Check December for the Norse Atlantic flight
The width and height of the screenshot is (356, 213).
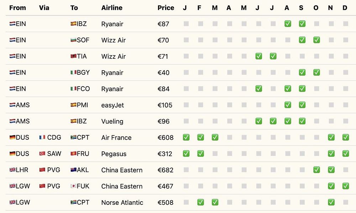click(x=345, y=202)
